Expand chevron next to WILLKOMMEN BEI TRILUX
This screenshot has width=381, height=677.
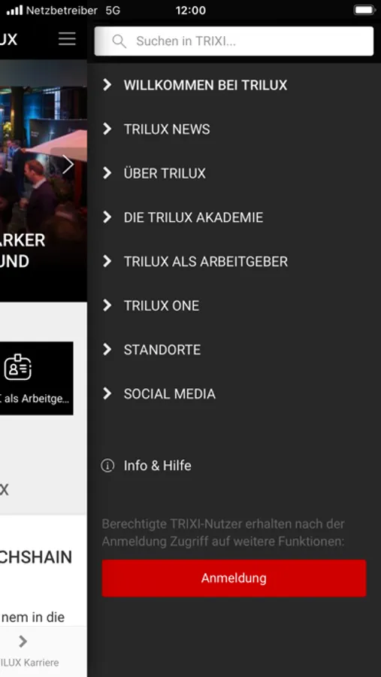click(107, 85)
